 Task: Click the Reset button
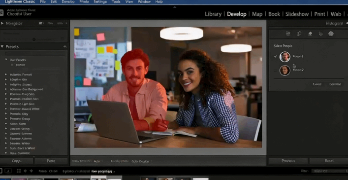click(329, 161)
